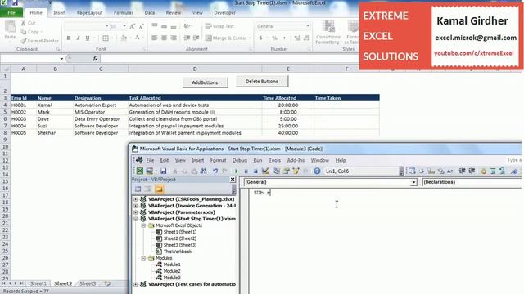Click the Fill Color bucket in Excel ribbon
524x294 pixels.
click(x=124, y=38)
